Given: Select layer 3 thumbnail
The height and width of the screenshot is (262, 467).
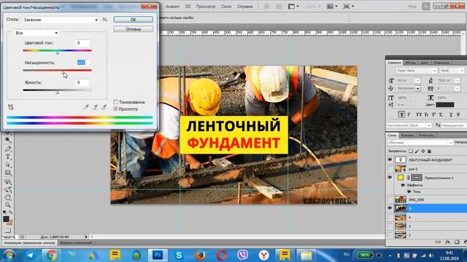Looking at the screenshot, I should tap(401, 226).
